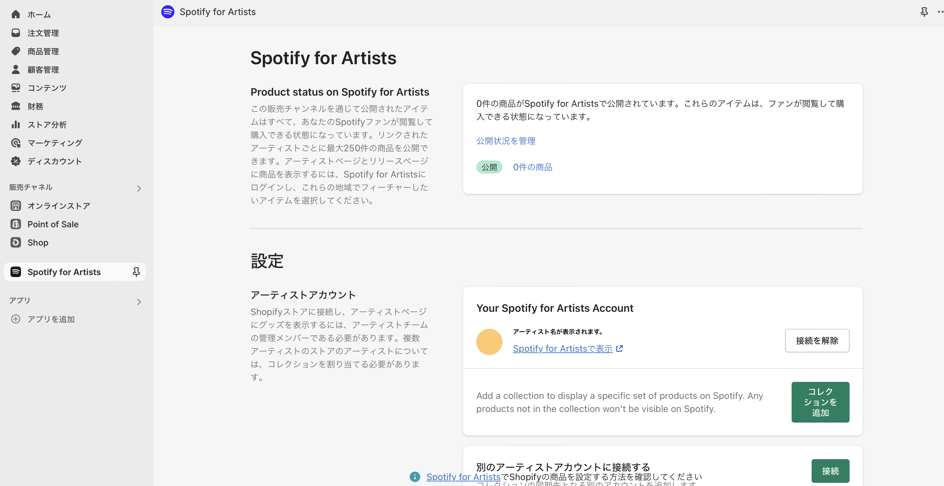Viewport: 944px width, 486px height.
Task: Open the オンラインストア sales channel
Action: tap(59, 205)
